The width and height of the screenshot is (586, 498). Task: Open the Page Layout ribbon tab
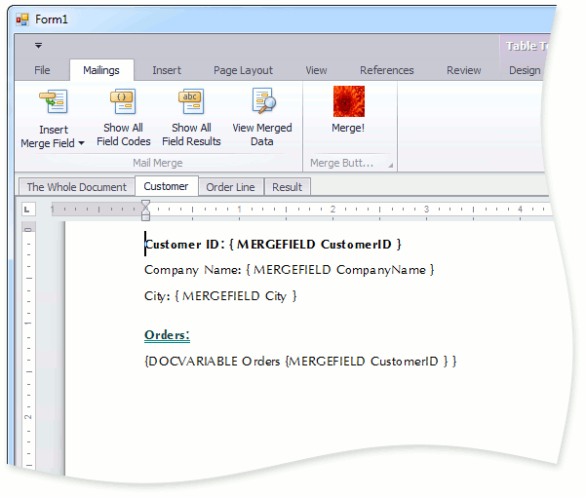[x=243, y=70]
